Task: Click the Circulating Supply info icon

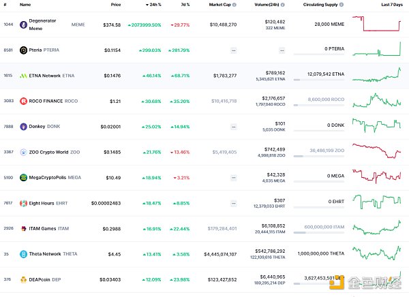Action: 340,5
